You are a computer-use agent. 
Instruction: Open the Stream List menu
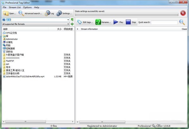[15, 7]
